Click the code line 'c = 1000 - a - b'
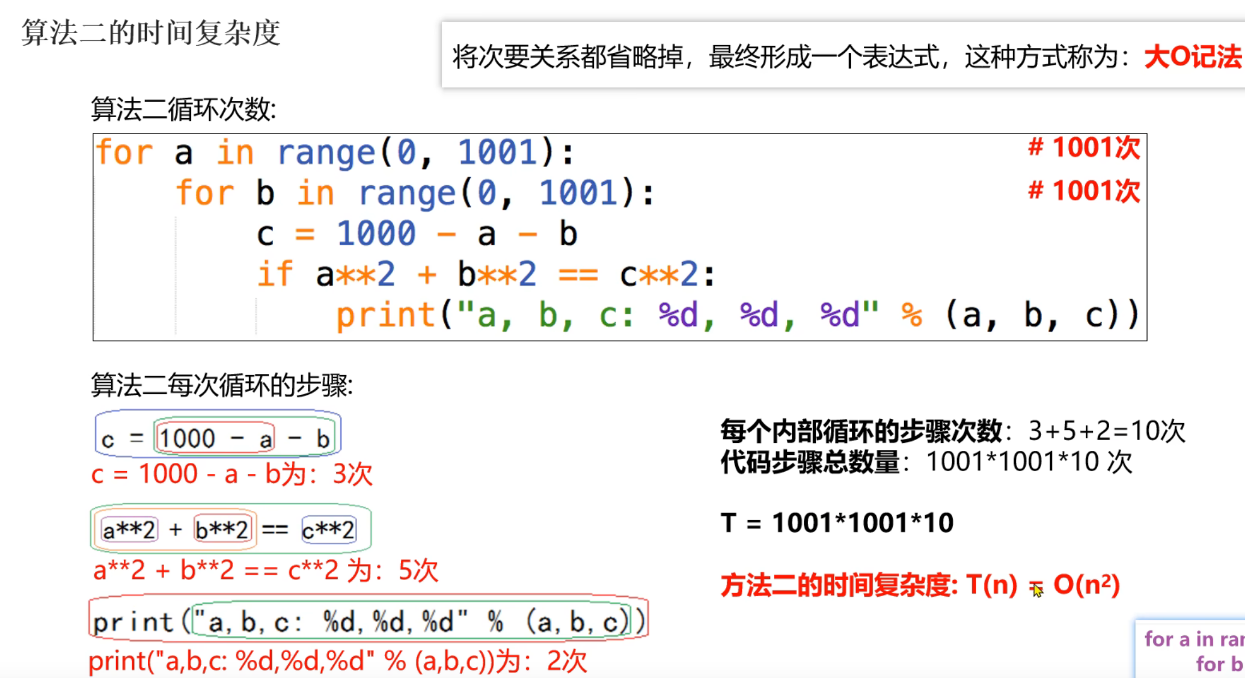This screenshot has width=1245, height=678. tap(416, 234)
